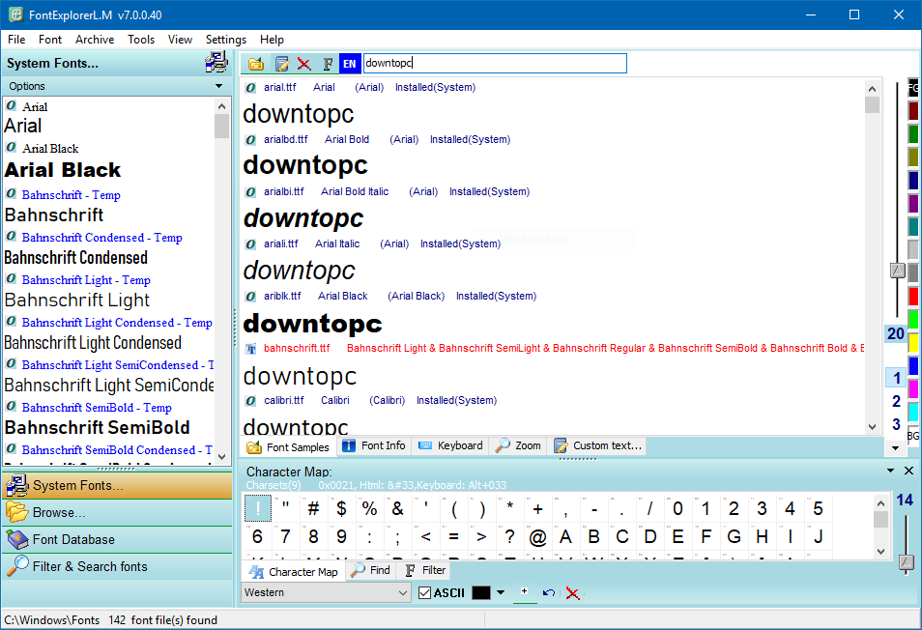This screenshot has height=630, width=922.
Task: Click the OpenType icon next to arialbi.ttf
Action: (x=250, y=192)
